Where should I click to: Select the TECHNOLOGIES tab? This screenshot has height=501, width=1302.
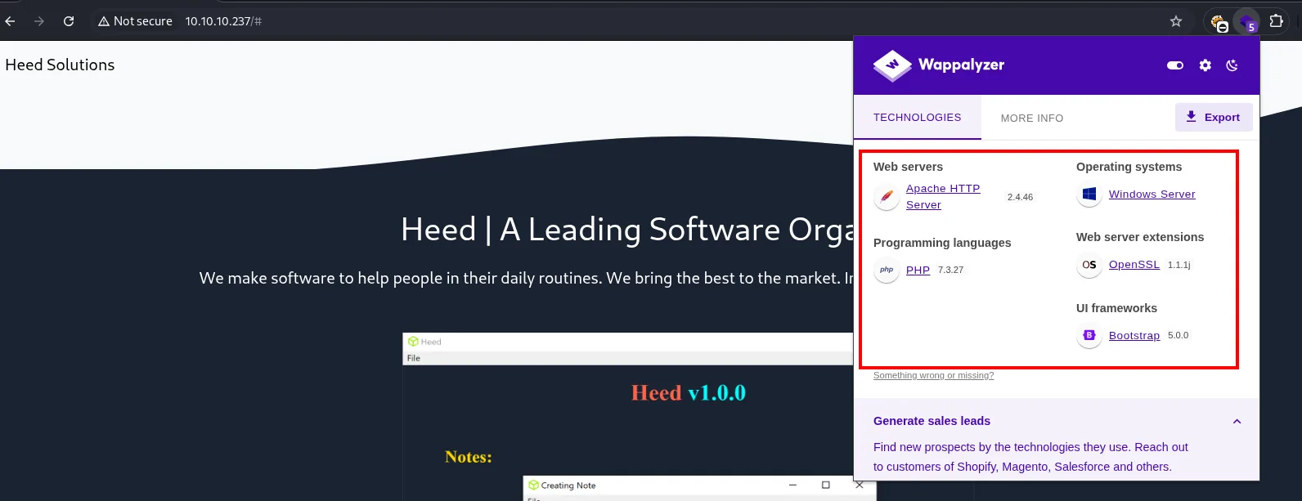[918, 118]
